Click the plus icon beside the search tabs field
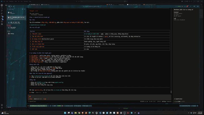This screenshot has width=204, height=115. 25,9
